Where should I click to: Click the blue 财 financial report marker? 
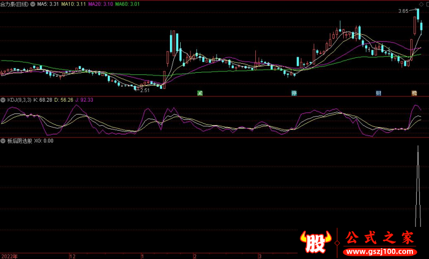coord(379,93)
